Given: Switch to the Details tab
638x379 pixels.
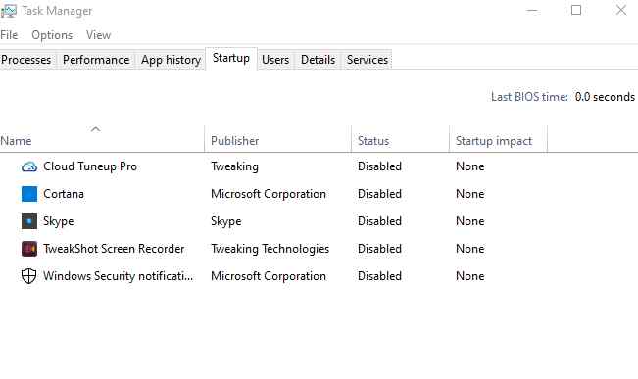Looking at the screenshot, I should click(x=318, y=60).
